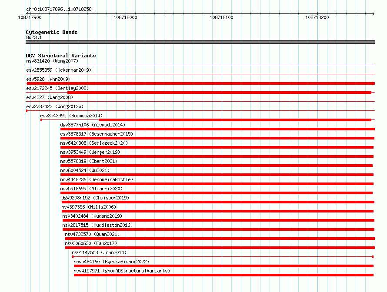Image resolution: width=387 pixels, height=292 pixels.
Task: Select the red nsv6420308 variant bar
Action: tap(217, 147)
